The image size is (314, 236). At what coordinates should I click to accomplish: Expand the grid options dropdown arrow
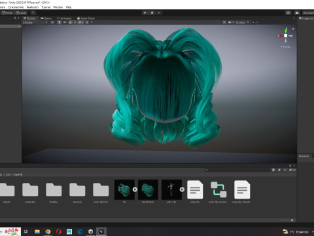(92, 22)
